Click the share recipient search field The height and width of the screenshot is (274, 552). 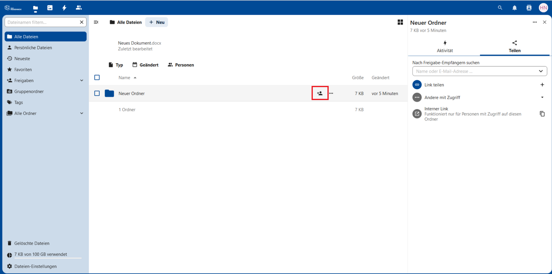coord(475,71)
